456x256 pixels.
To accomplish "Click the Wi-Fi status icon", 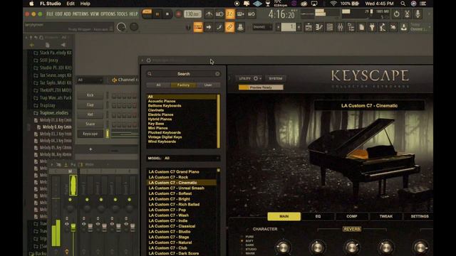I will click(333, 4).
